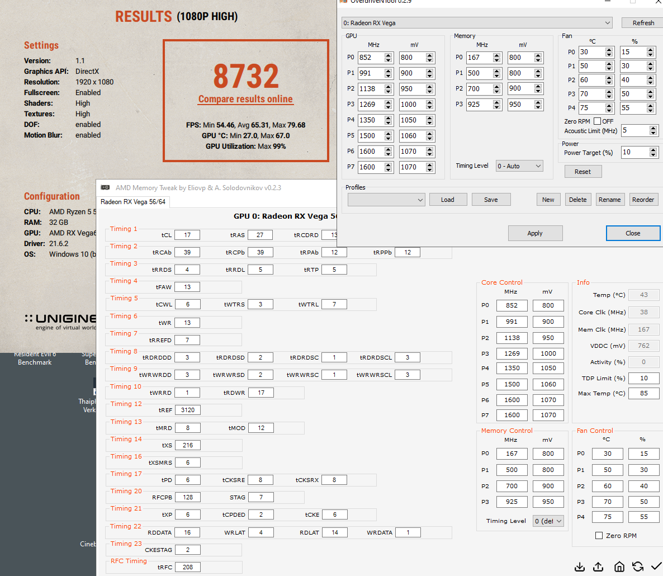The width and height of the screenshot is (663, 576).
Task: Click the tRAS timing value field
Action: pos(260,235)
